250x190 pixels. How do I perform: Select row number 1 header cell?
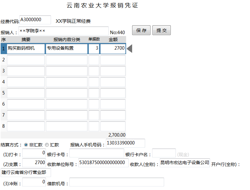click(x=3, y=49)
